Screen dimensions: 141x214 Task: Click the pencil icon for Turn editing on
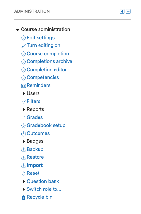tap(23, 46)
